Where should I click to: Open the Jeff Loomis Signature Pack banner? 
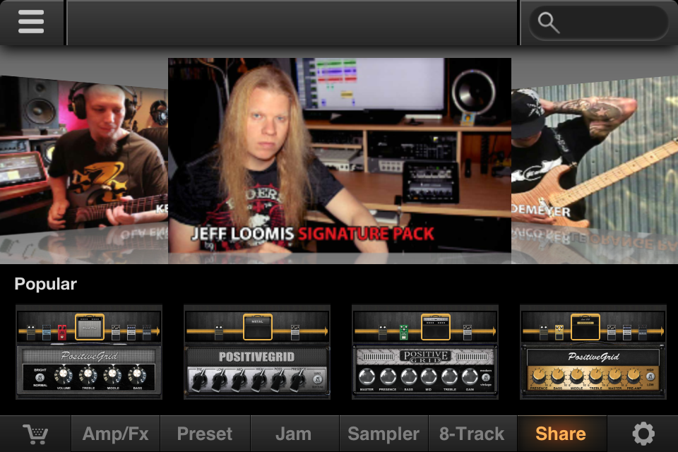[x=340, y=155]
